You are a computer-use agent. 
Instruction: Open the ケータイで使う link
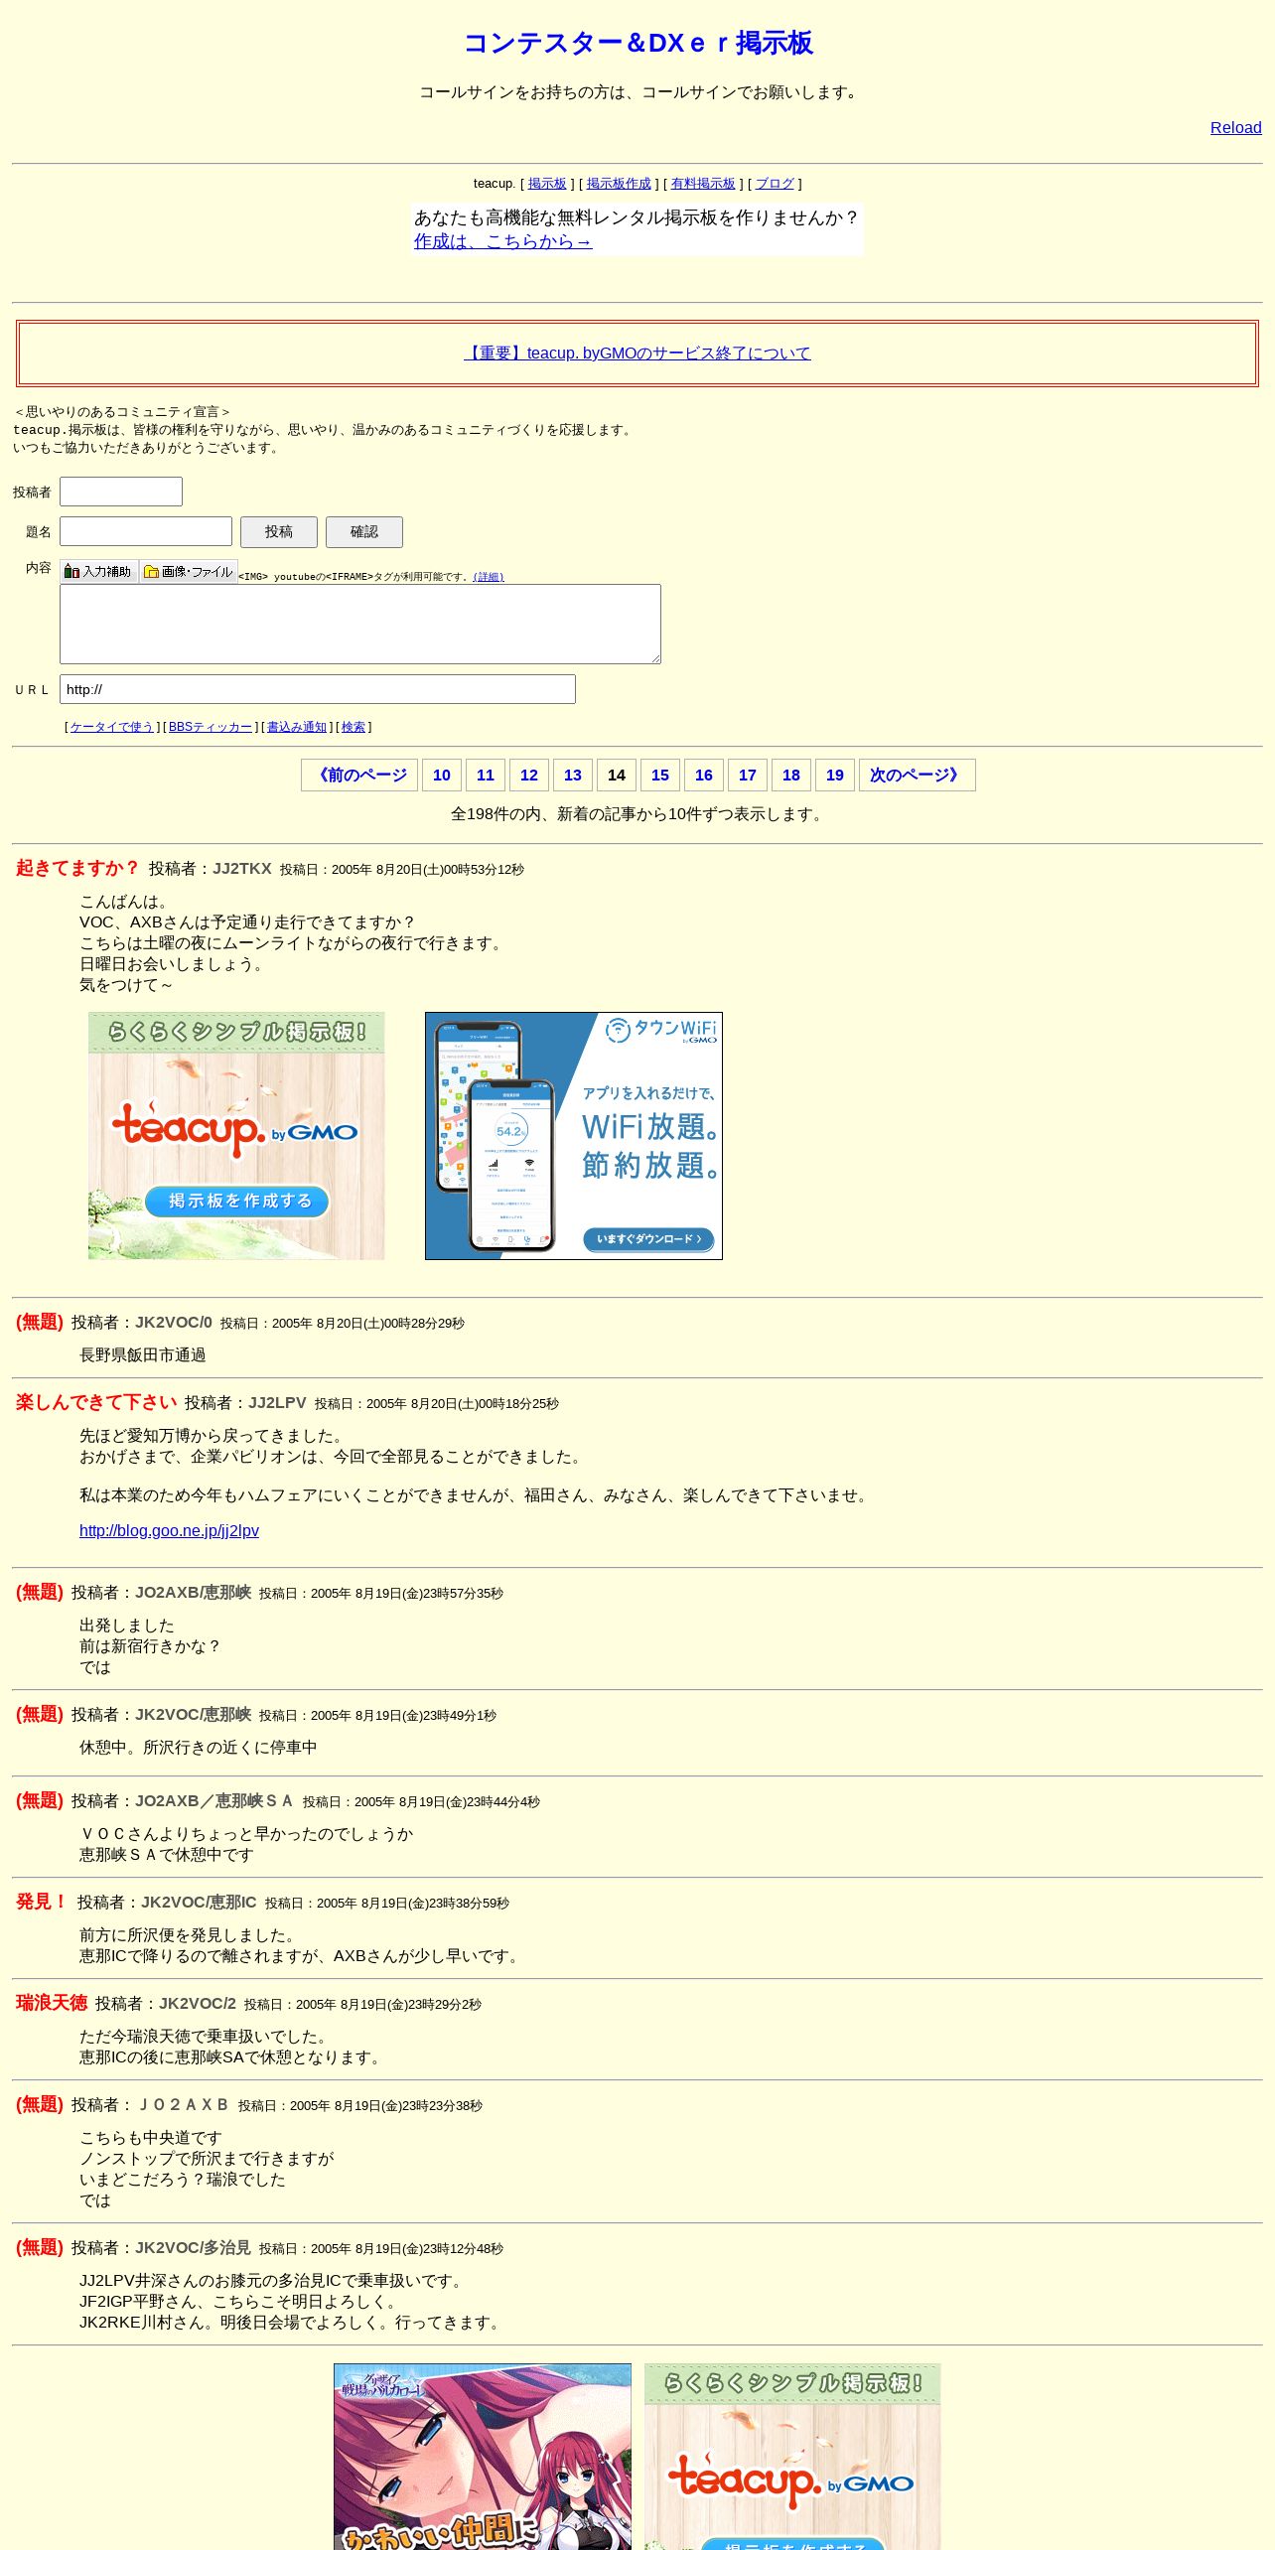pos(112,727)
